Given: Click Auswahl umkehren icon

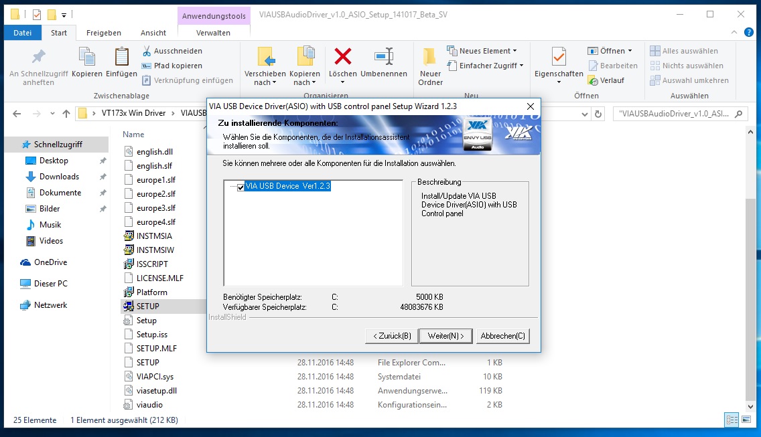Looking at the screenshot, I should [x=655, y=80].
